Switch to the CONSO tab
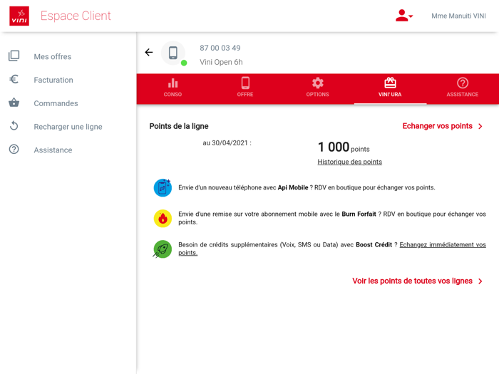 [x=173, y=88]
